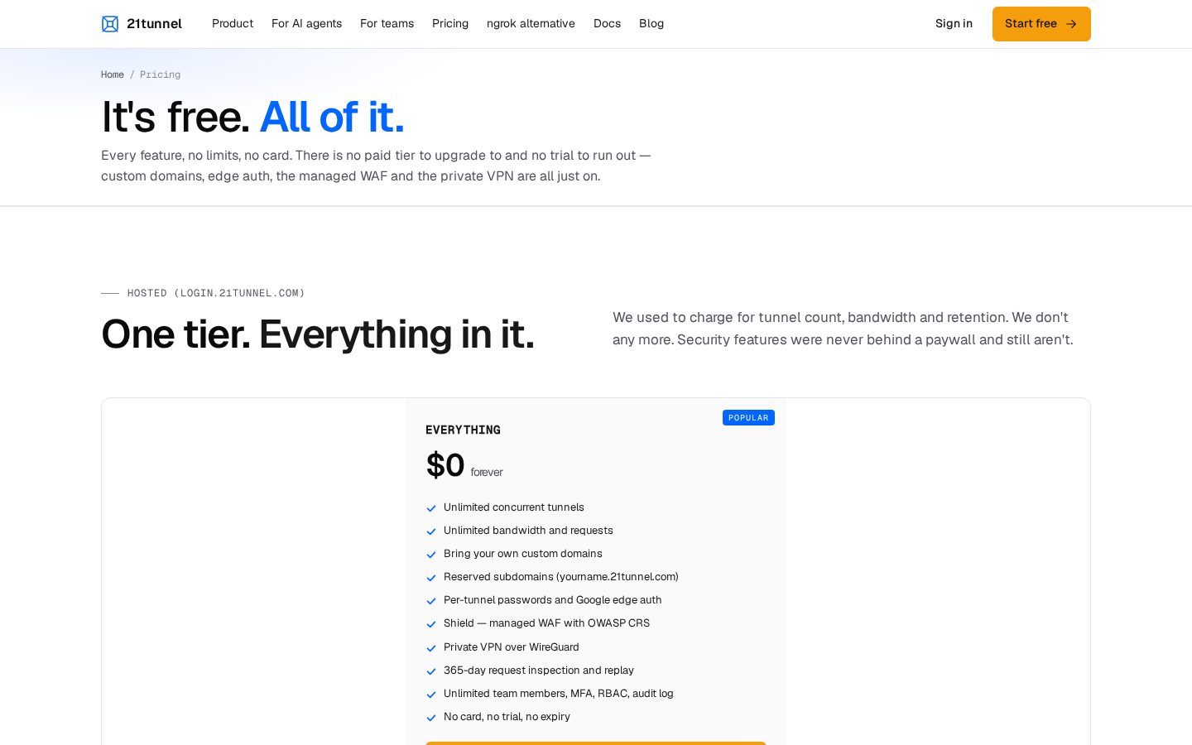Screen dimensions: 1192x745
Task: Click the checkmark beside Unlimited team members
Action: [x=431, y=695]
